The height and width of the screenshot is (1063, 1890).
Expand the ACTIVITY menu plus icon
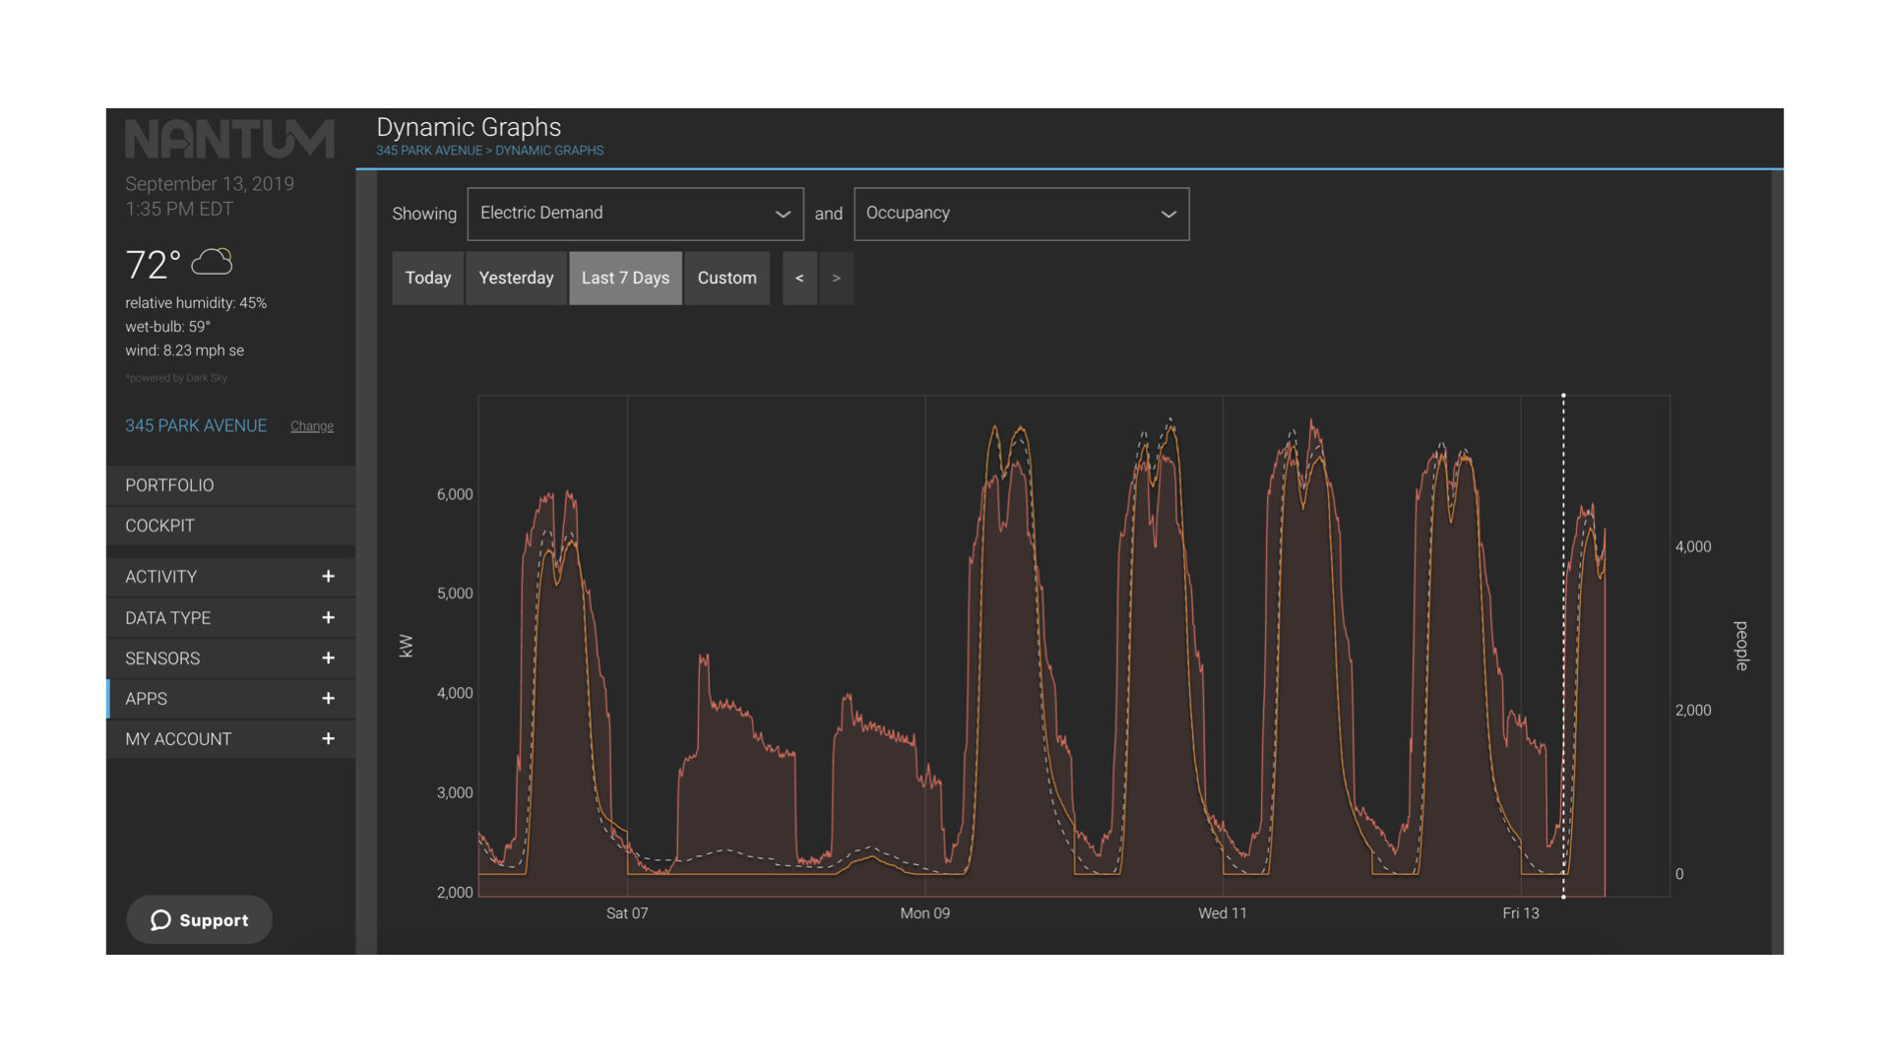328,577
